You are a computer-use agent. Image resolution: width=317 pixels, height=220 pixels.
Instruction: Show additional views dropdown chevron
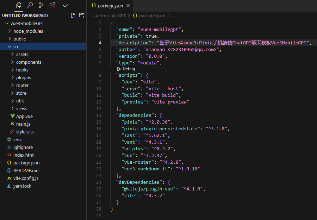coord(65,6)
